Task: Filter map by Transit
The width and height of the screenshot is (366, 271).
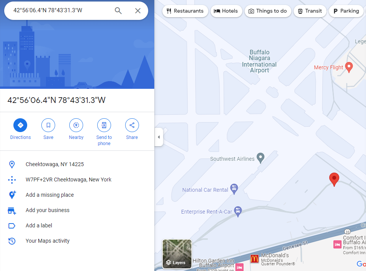Action: [x=310, y=11]
